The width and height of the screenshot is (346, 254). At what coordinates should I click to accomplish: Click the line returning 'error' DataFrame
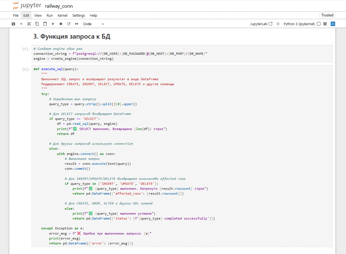91,243
